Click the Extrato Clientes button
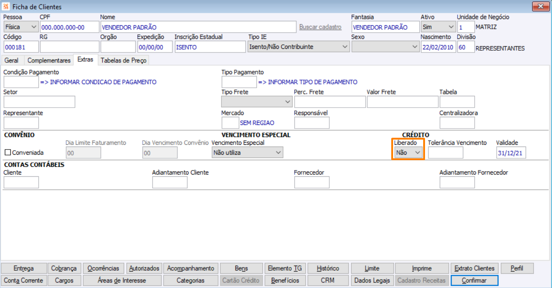This screenshot has height=288, width=552. (x=475, y=268)
